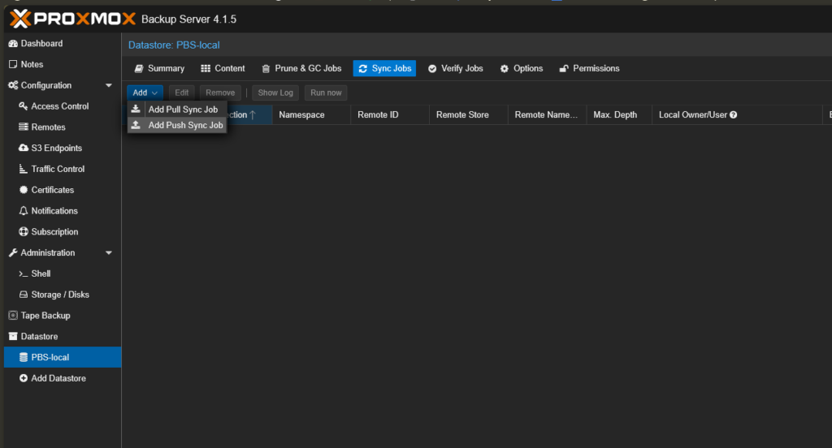Click the Max. Depth column header
Viewport: 832px width, 448px height.
(619, 115)
